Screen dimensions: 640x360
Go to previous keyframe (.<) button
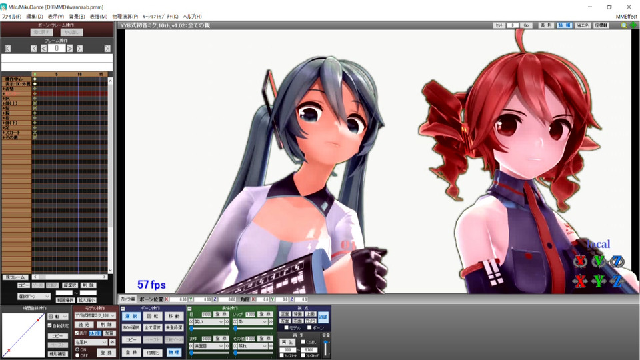tap(34, 49)
